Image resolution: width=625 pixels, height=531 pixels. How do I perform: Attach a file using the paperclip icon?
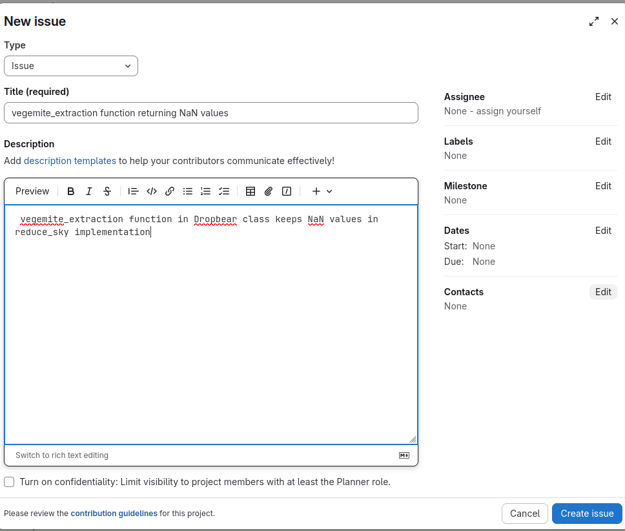pos(269,191)
